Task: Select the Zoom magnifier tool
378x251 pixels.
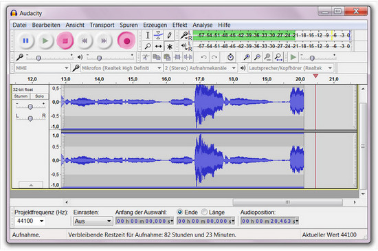Action: (148, 46)
